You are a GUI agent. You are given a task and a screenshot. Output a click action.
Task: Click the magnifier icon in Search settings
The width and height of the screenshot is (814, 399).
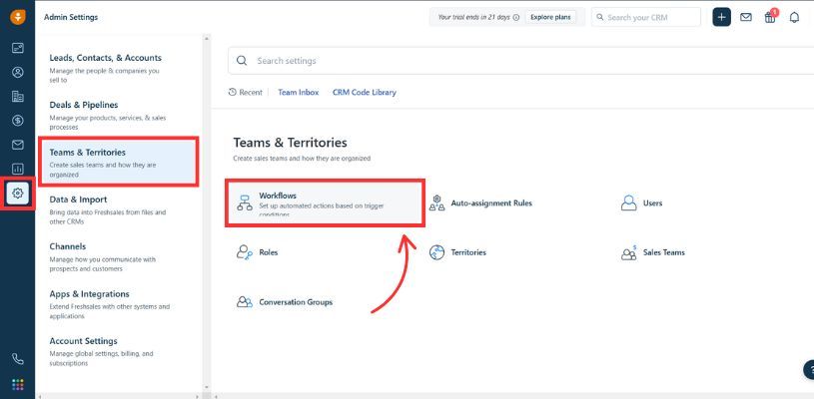(x=242, y=61)
